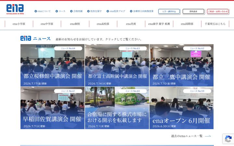The image size is (234, 146).
Task: Click the ena logo in the header
Action: point(15,9)
